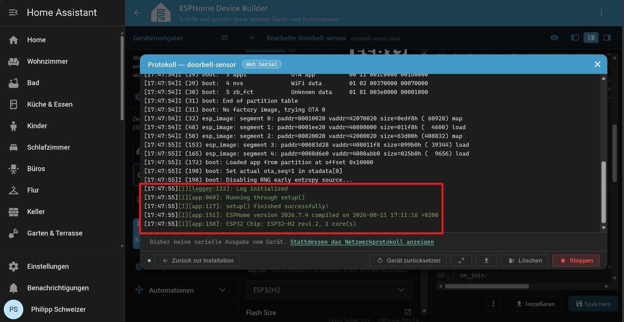Click the three-dot options beside Installieren
The height and width of the screenshot is (322, 624).
pos(493,304)
